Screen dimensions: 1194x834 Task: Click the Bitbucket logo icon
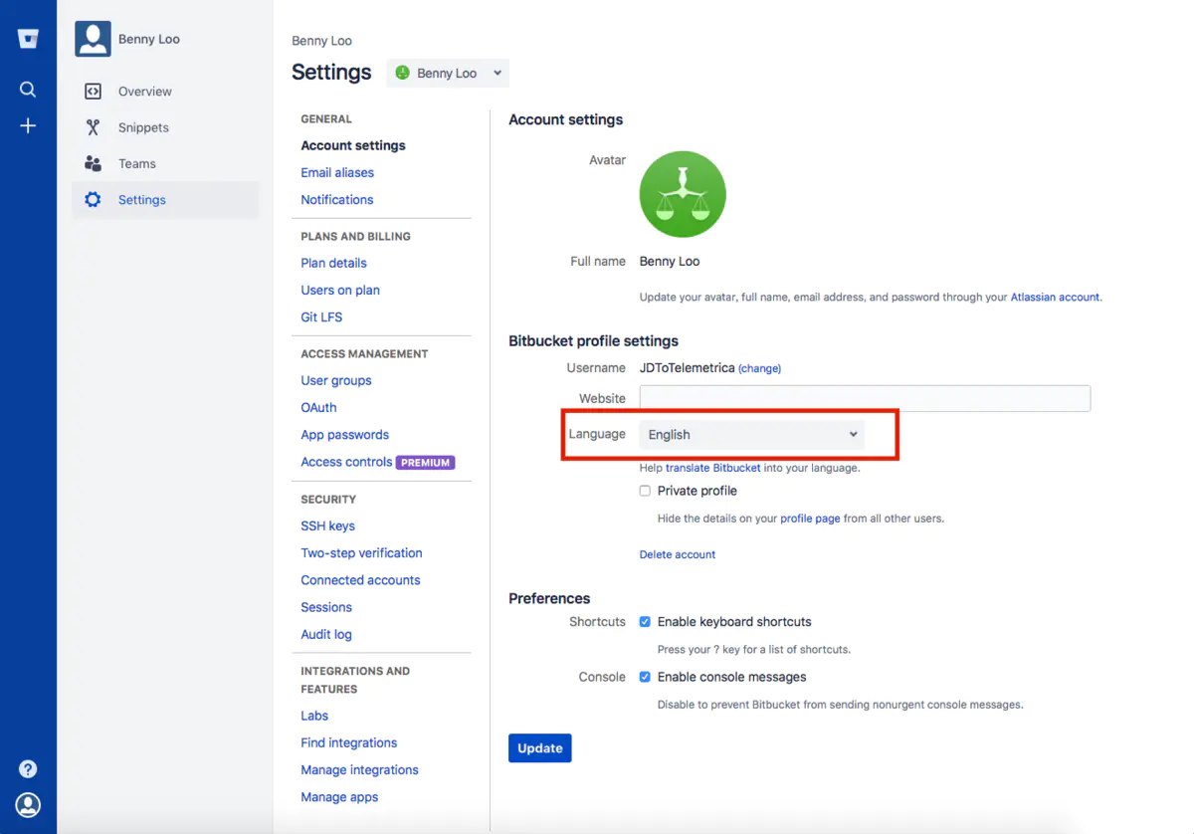[28, 37]
